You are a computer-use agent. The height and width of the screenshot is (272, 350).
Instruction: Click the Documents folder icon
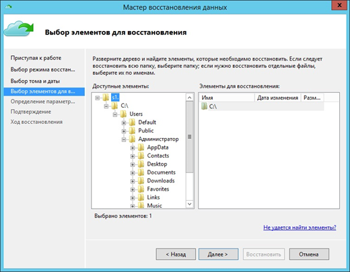coord(141,172)
